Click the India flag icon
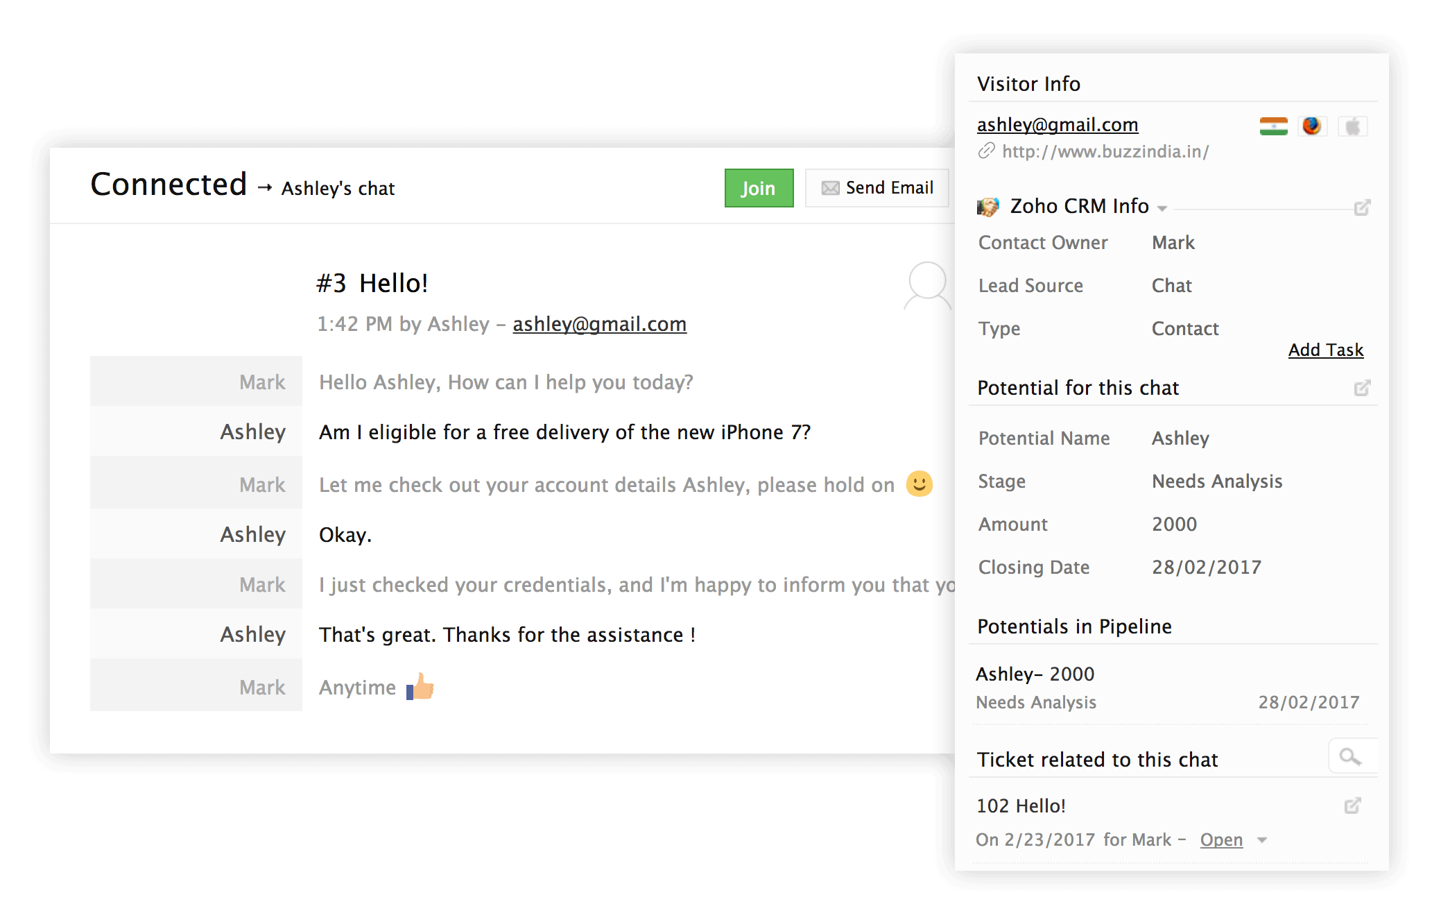1441x920 pixels. tap(1273, 126)
